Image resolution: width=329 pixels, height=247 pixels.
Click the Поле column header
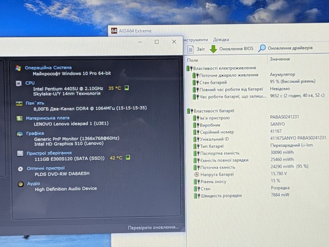point(193,60)
